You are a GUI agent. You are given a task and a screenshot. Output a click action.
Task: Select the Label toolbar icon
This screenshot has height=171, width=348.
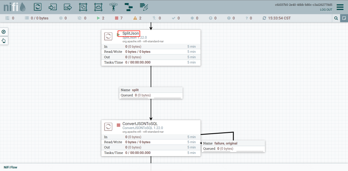pos(144,7)
